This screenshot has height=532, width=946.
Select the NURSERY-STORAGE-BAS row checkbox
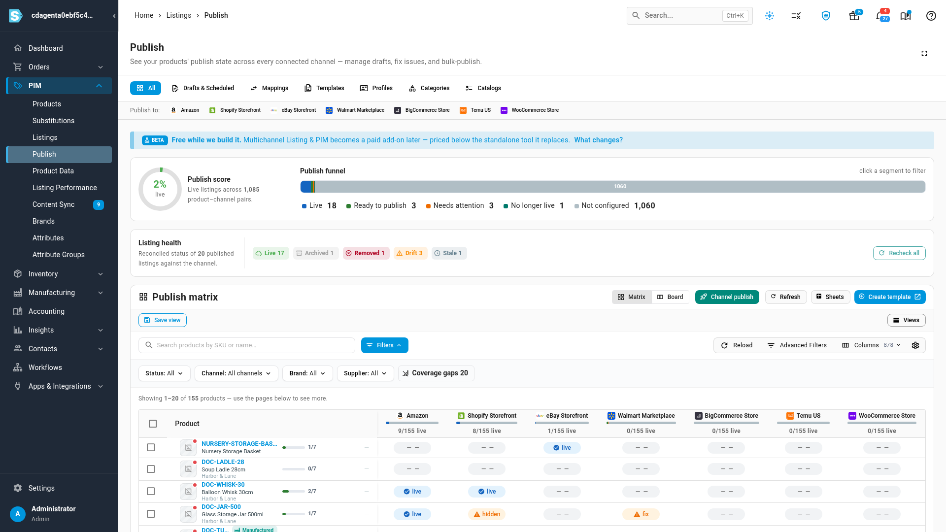pyautogui.click(x=151, y=447)
